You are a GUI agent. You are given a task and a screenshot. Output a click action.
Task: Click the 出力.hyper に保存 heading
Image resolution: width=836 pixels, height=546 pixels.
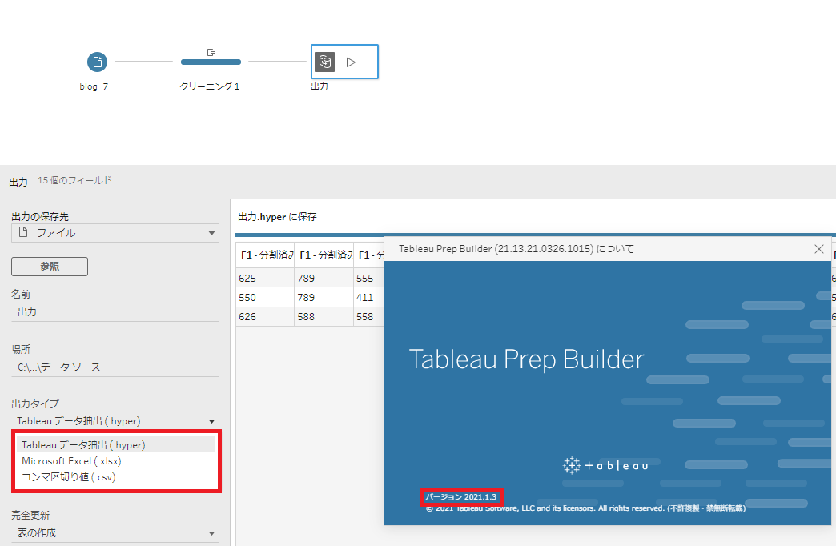277,217
